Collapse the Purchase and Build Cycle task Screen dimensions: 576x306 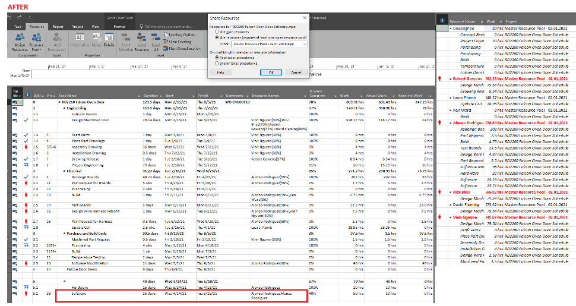(x=65, y=234)
